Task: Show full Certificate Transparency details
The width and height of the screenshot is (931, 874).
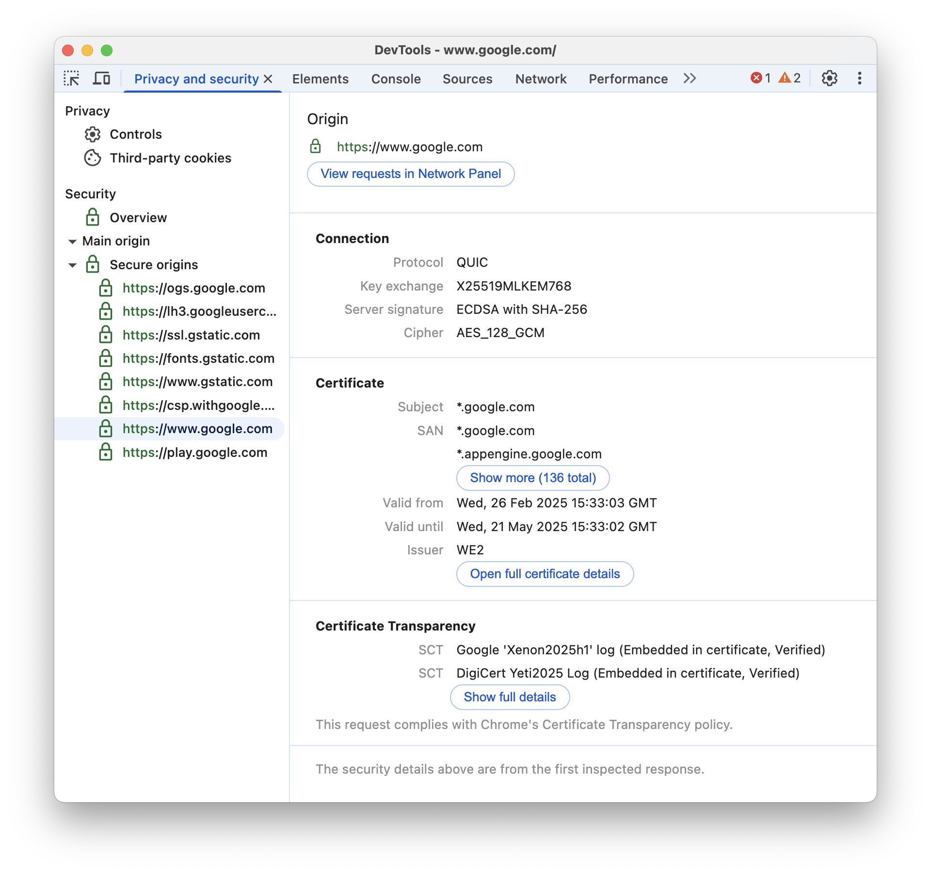Action: pos(509,696)
